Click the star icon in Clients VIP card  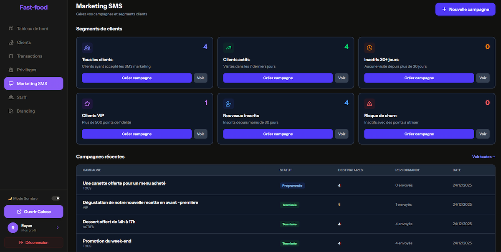[x=87, y=103]
